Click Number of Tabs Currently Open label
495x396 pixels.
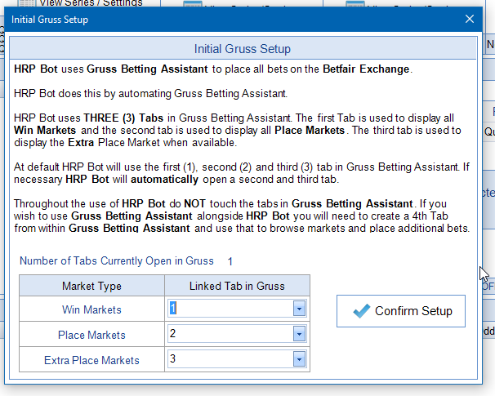click(x=117, y=261)
